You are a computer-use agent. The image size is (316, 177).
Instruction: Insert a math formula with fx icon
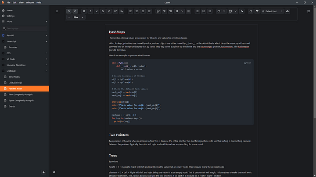pos(242,11)
